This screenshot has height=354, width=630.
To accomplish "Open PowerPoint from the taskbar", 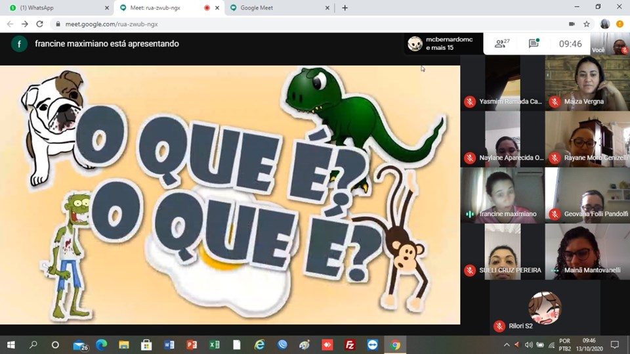I will pyautogui.click(x=192, y=345).
